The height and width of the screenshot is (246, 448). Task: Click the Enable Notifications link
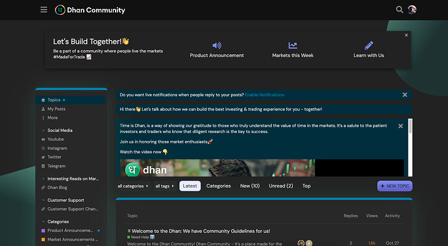264,95
